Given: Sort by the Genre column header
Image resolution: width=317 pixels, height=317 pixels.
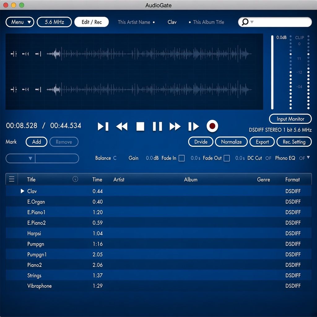Looking at the screenshot, I should point(263,179).
